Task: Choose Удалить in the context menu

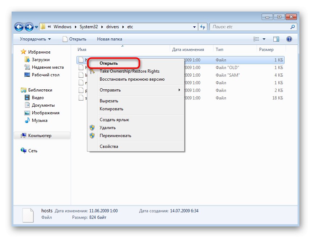Action: click(x=136, y=128)
